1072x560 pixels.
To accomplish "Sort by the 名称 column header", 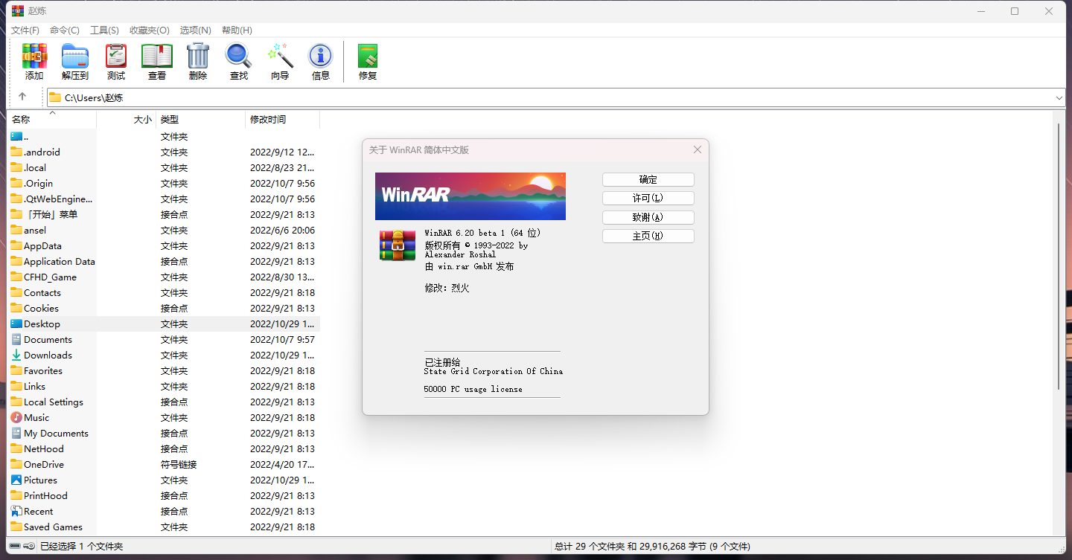I will point(52,119).
